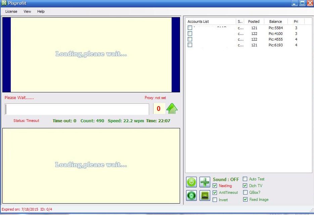The image size is (314, 216).
Task: Click the S.. column header
Action: click(x=240, y=21)
